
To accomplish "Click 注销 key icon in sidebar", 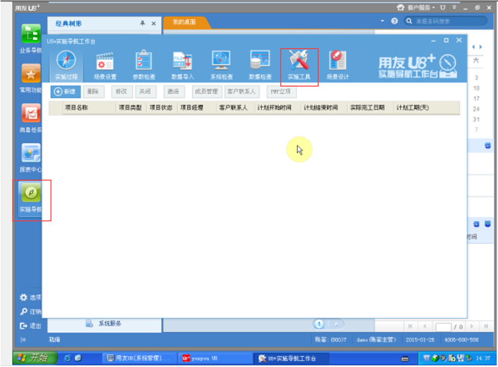I will pos(31,312).
